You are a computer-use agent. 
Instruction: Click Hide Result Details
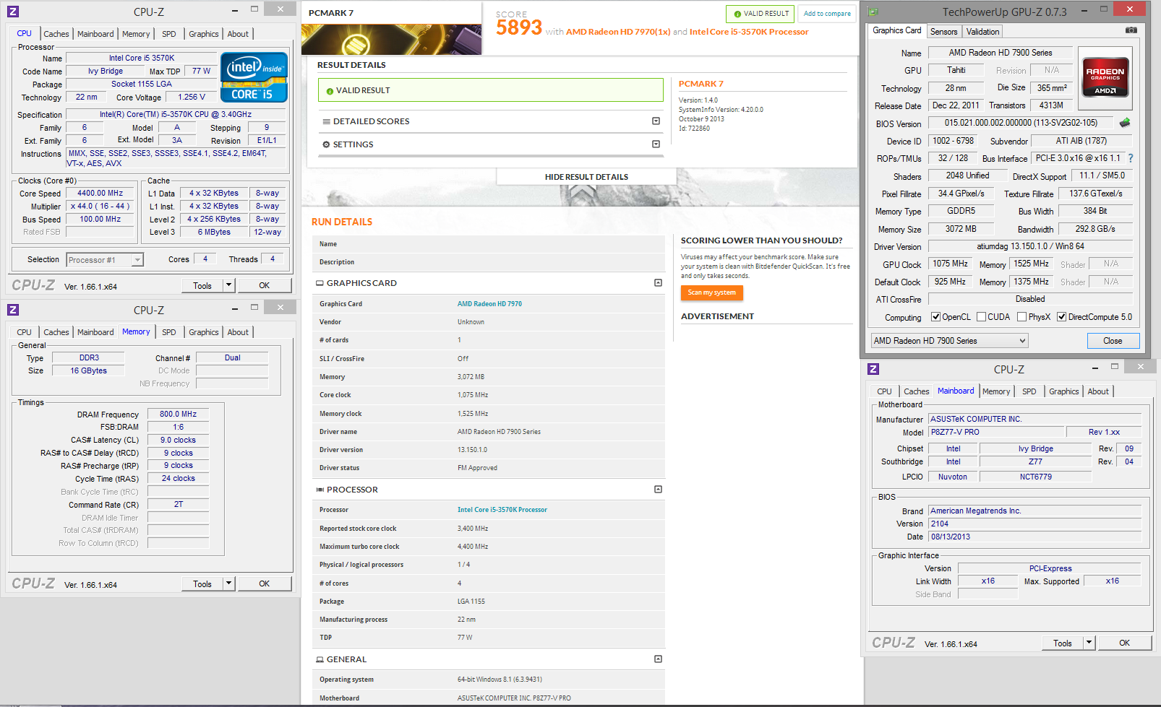pyautogui.click(x=586, y=177)
